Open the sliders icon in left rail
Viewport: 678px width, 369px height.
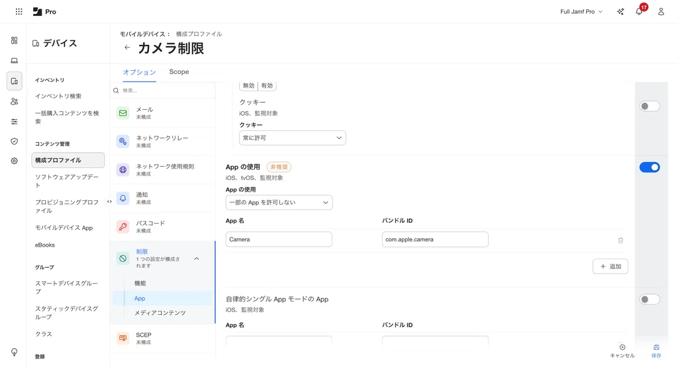(15, 122)
